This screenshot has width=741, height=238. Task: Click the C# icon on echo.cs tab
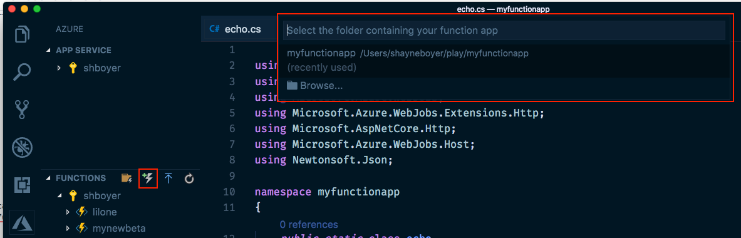[214, 29]
